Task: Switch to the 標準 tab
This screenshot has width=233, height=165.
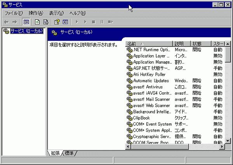Action: pyautogui.click(x=69, y=153)
